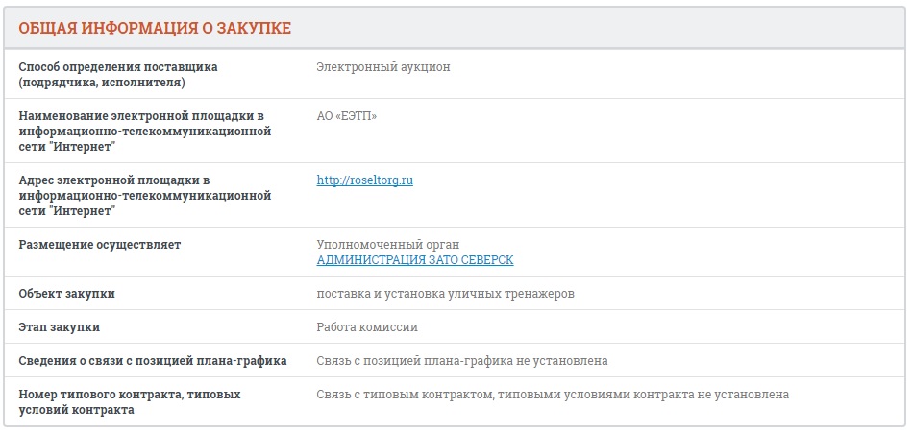Select the АО «ЕЭТП» platform name value
This screenshot has height=433, width=913.
(347, 116)
